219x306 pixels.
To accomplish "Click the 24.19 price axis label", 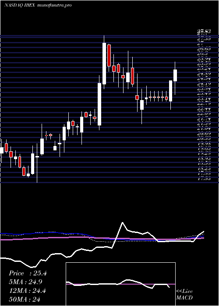I will (204, 84).
